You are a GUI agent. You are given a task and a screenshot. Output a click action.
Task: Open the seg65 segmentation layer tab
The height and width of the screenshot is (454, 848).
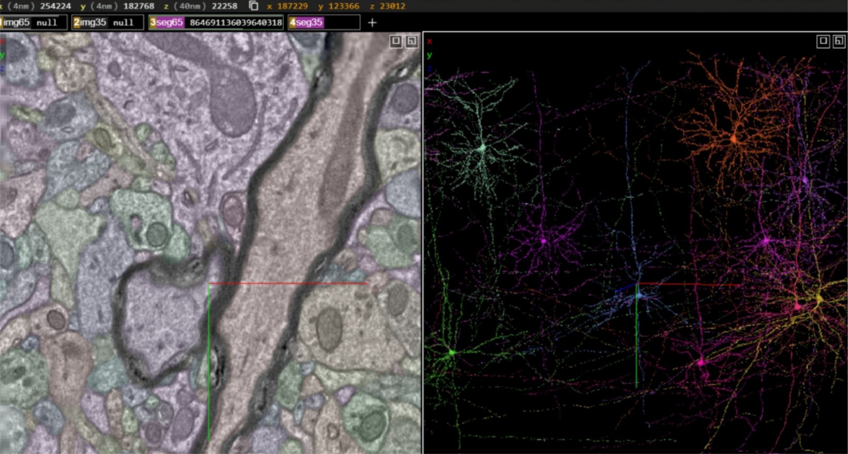pos(170,23)
